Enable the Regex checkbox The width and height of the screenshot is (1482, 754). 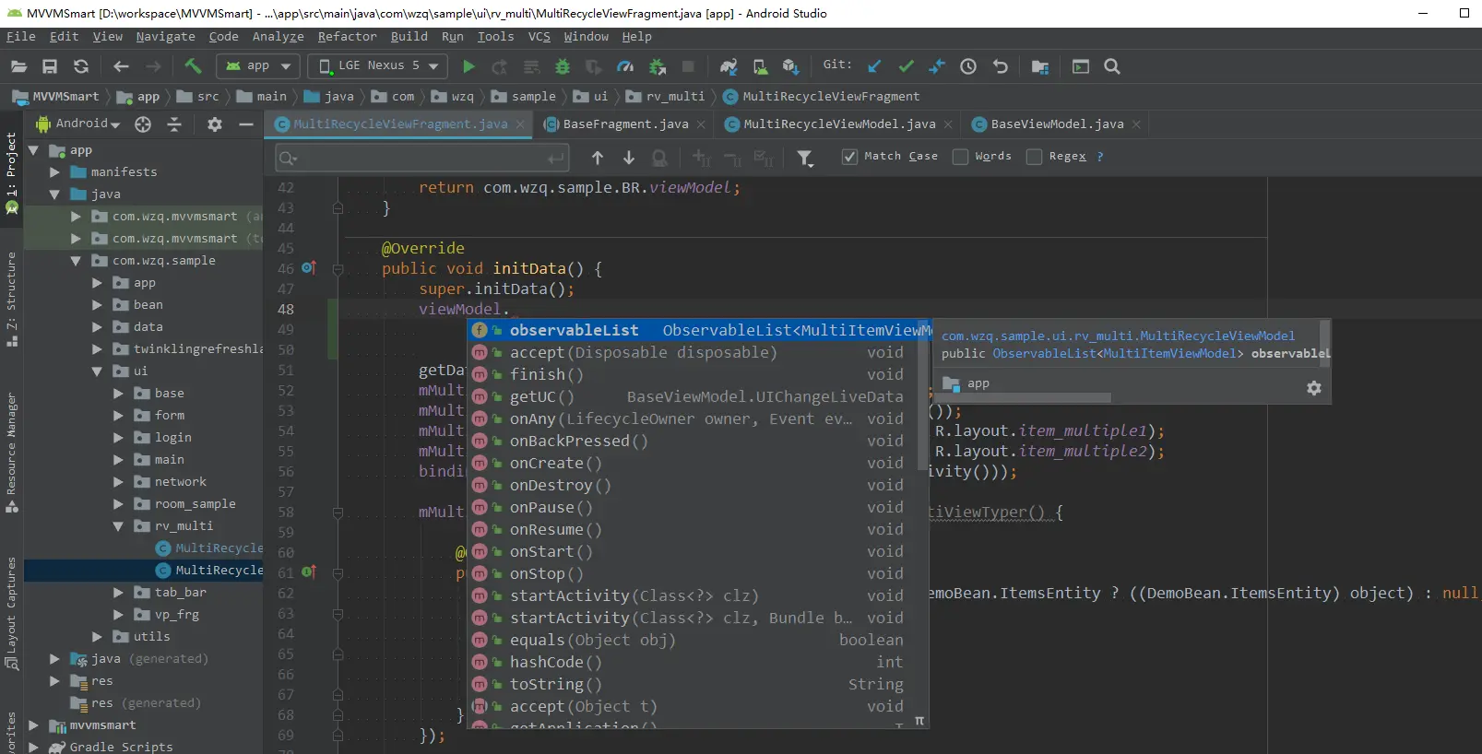click(x=1034, y=157)
